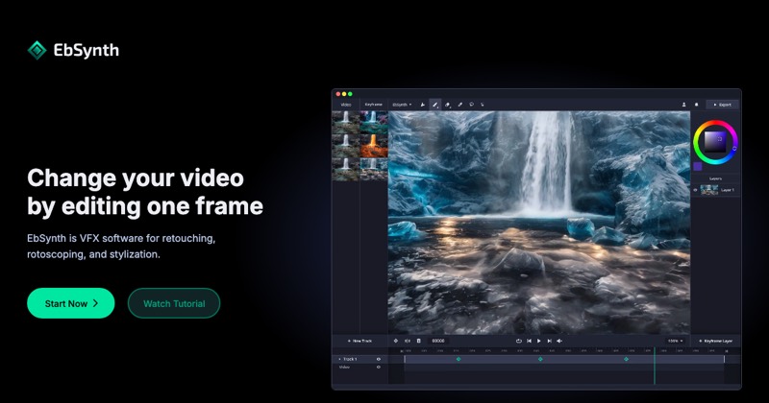Click the Watch Tutorial button
Image resolution: width=769 pixels, height=403 pixels.
[174, 303]
